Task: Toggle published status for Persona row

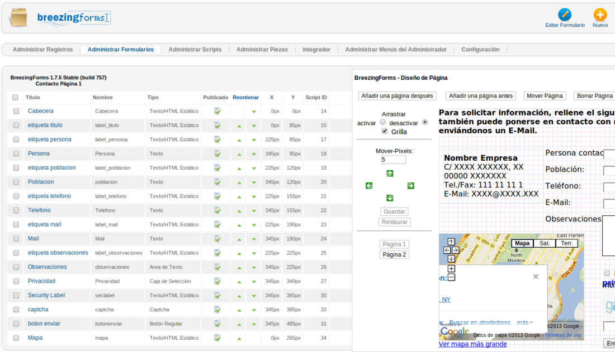Action: coord(217,154)
